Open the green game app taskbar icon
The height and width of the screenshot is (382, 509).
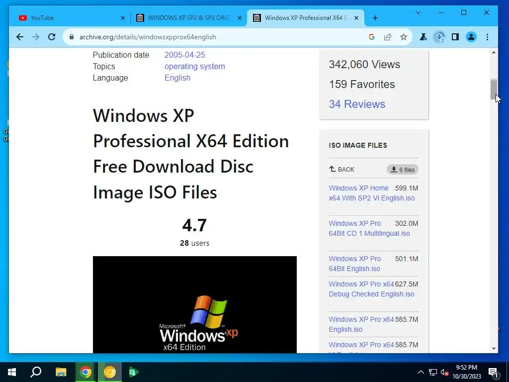[x=134, y=372]
